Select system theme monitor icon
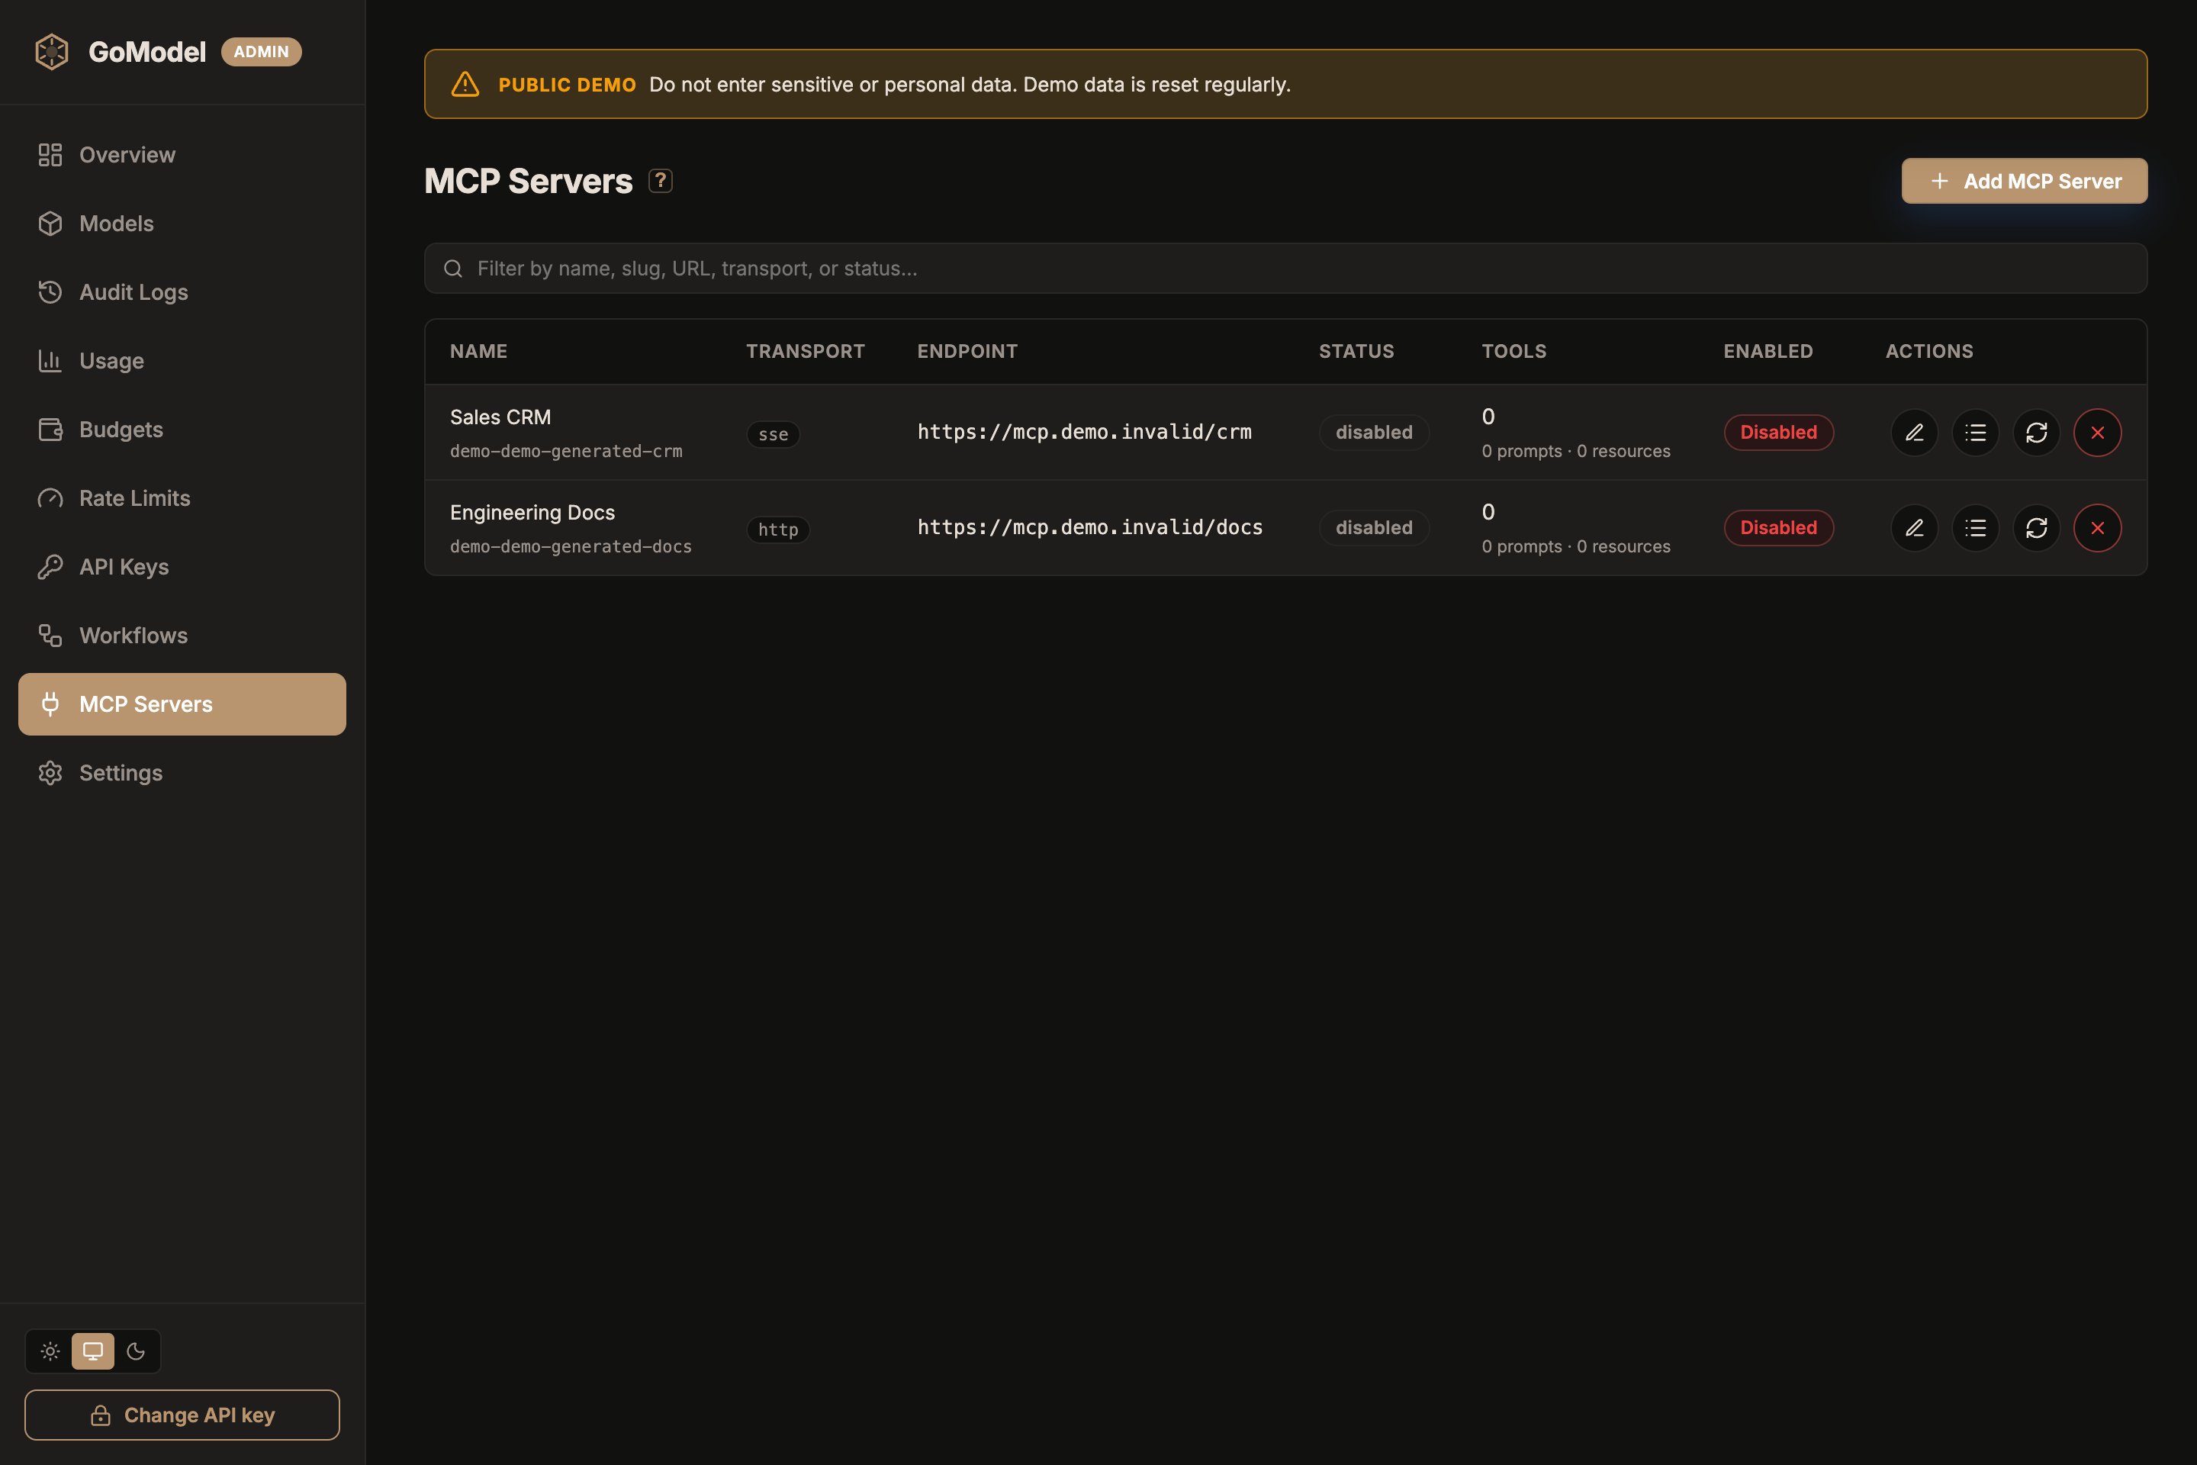Screen dimensions: 2197x1465 click(93, 1351)
